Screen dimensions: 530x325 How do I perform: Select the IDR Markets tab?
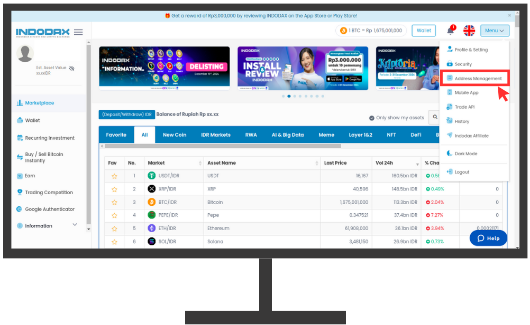pyautogui.click(x=216, y=135)
